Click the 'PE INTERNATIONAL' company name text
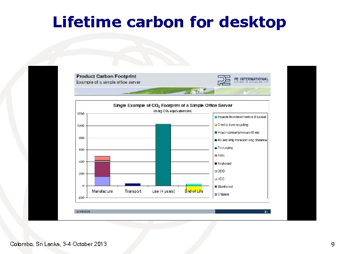 point(251,79)
